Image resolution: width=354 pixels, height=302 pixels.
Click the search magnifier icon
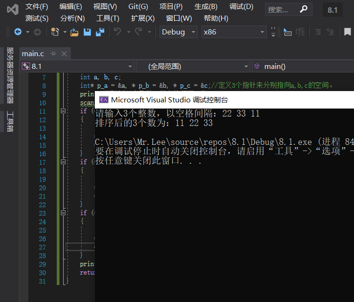pyautogui.click(x=303, y=9)
